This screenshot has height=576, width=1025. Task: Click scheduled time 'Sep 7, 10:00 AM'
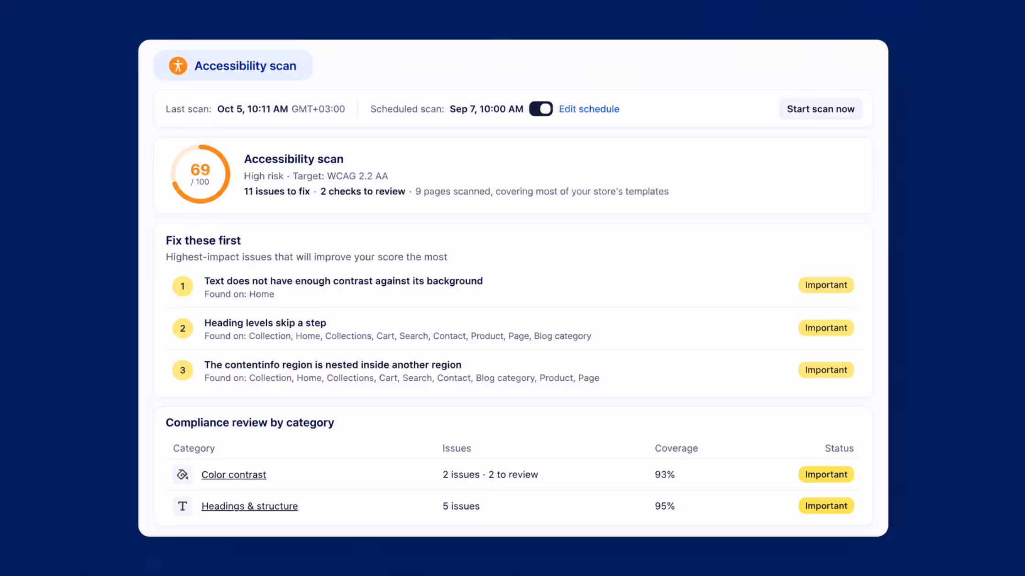486,109
